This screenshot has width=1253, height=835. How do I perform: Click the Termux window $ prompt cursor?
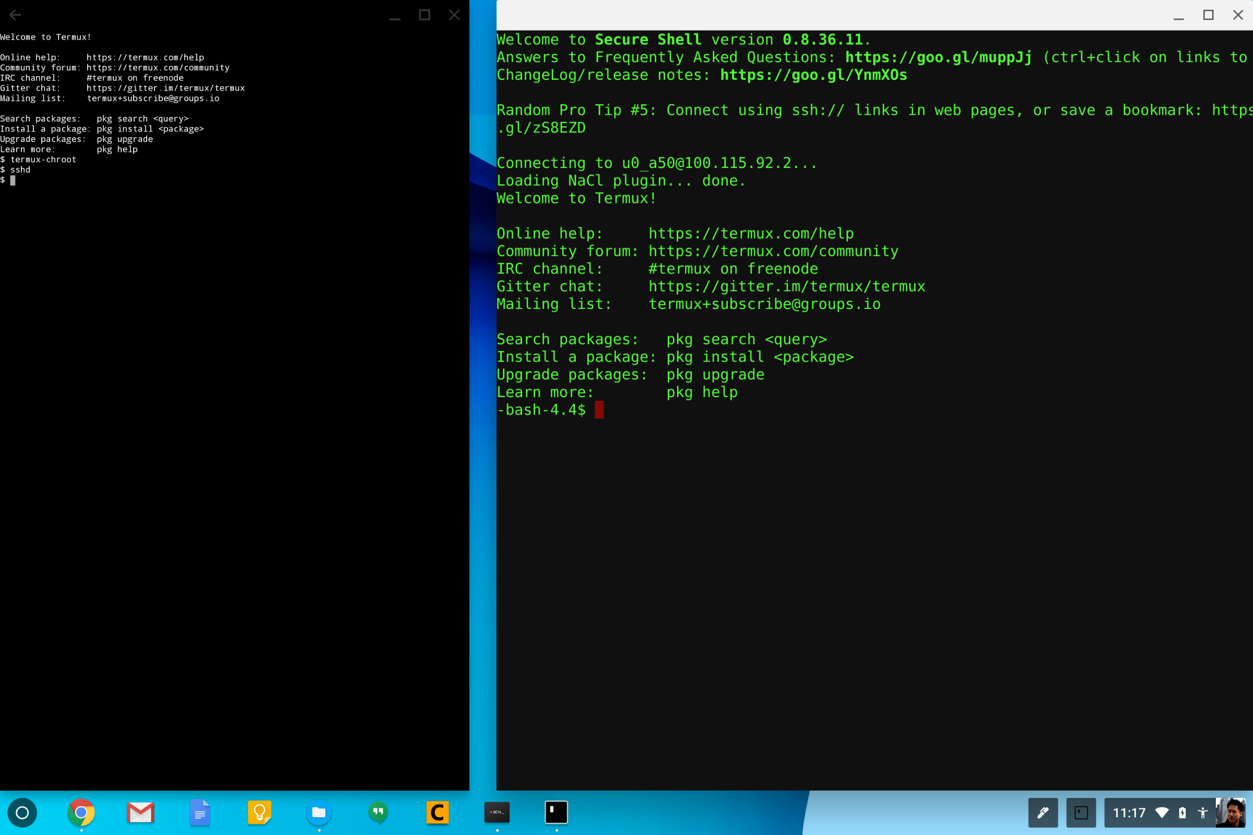point(13,180)
